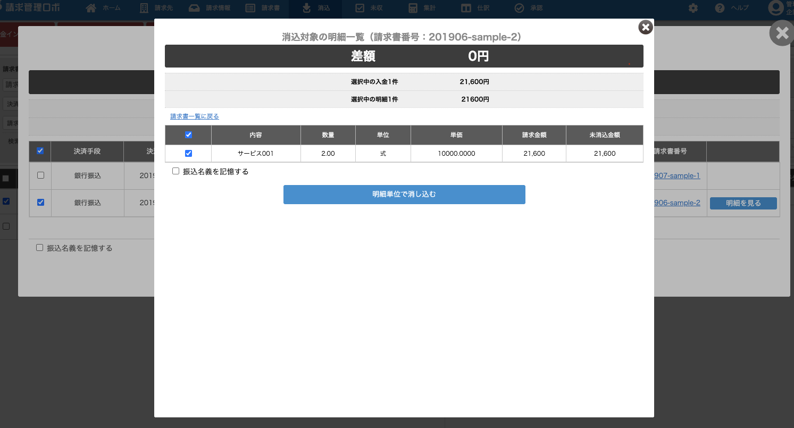Close the outer background modal with the large X
The image size is (794, 428).
pyautogui.click(x=782, y=33)
